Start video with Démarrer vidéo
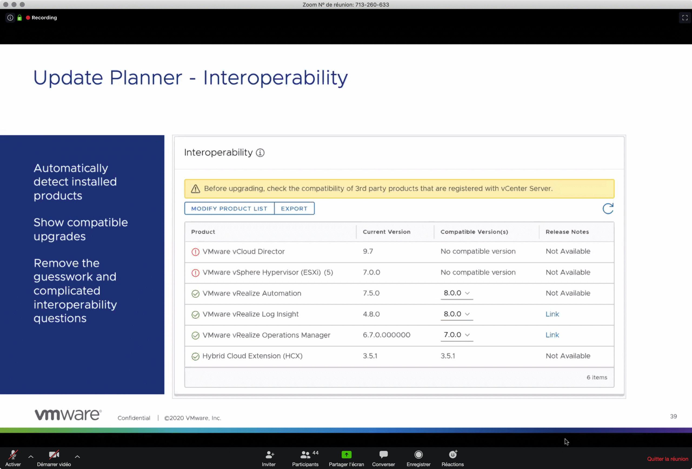The width and height of the screenshot is (692, 469). click(54, 458)
